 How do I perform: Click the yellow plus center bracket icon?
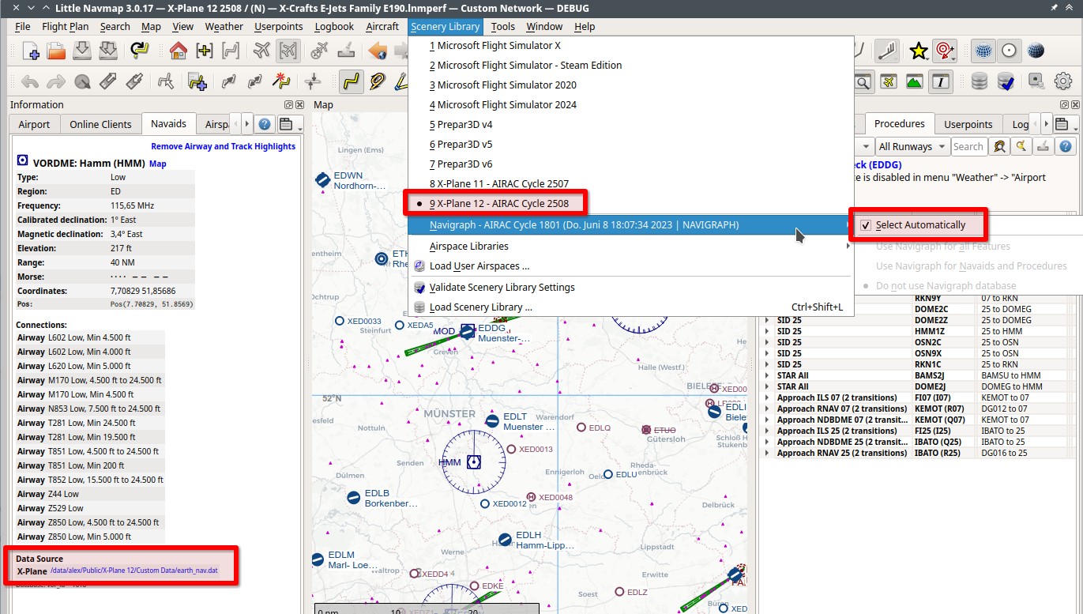[x=205, y=51]
